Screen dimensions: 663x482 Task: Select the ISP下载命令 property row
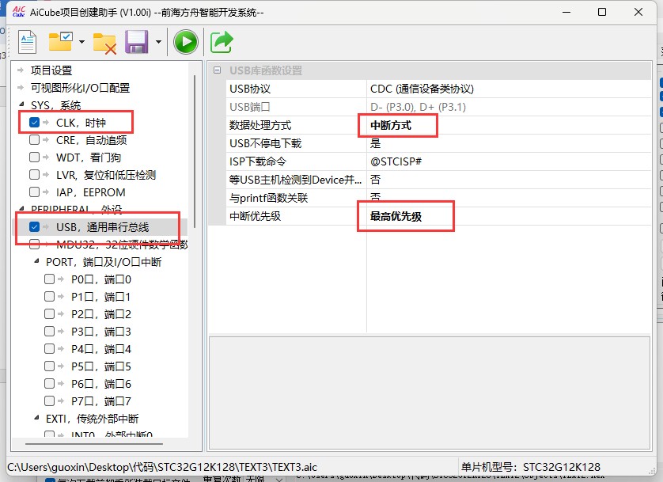click(439, 161)
